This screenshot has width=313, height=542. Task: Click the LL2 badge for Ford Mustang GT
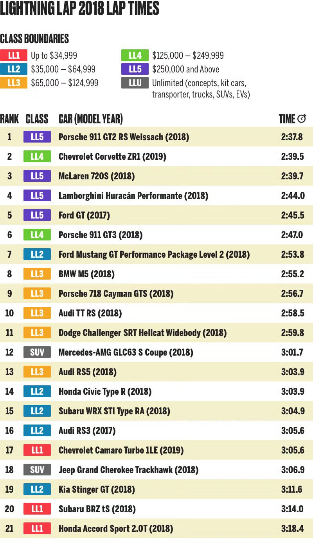point(37,254)
